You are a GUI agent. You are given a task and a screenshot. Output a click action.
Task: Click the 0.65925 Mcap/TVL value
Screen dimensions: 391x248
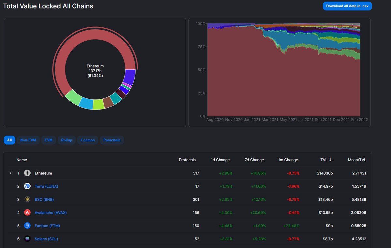[x=359, y=226]
